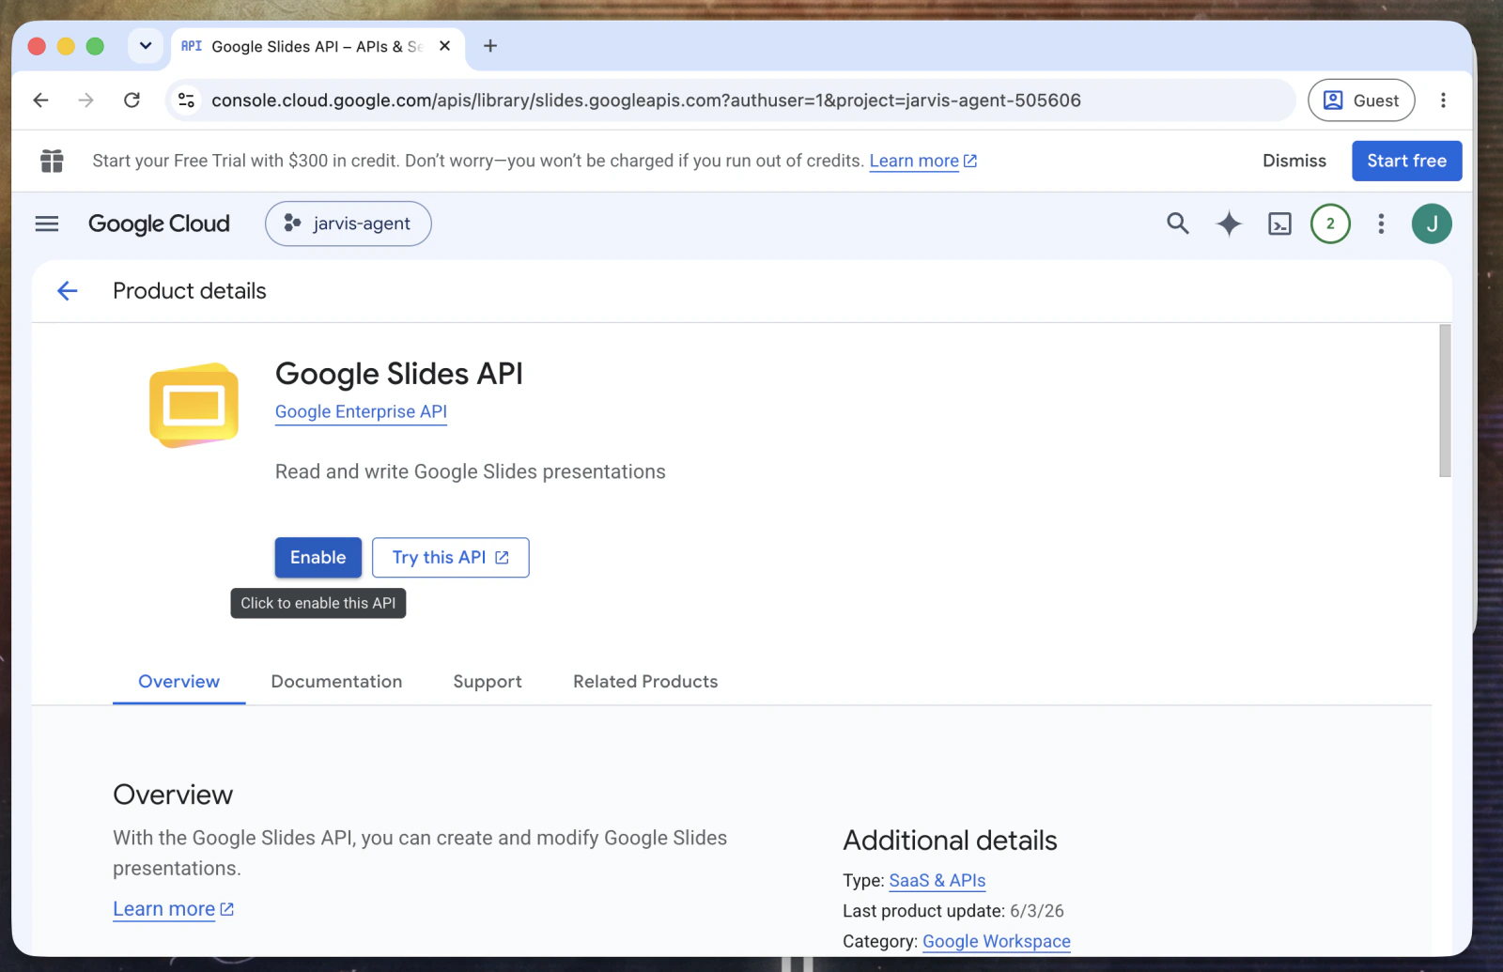Click the browser forward arrow
1503x972 pixels.
click(x=85, y=100)
